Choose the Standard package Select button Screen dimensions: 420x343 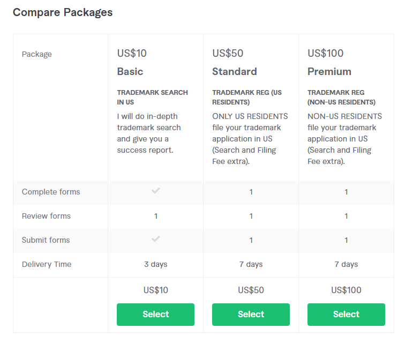(x=251, y=315)
